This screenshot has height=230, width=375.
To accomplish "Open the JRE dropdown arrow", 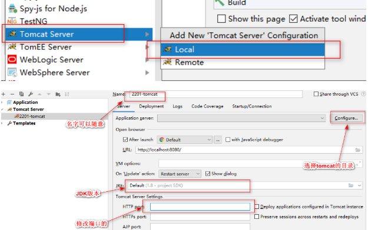I will (x=359, y=185).
